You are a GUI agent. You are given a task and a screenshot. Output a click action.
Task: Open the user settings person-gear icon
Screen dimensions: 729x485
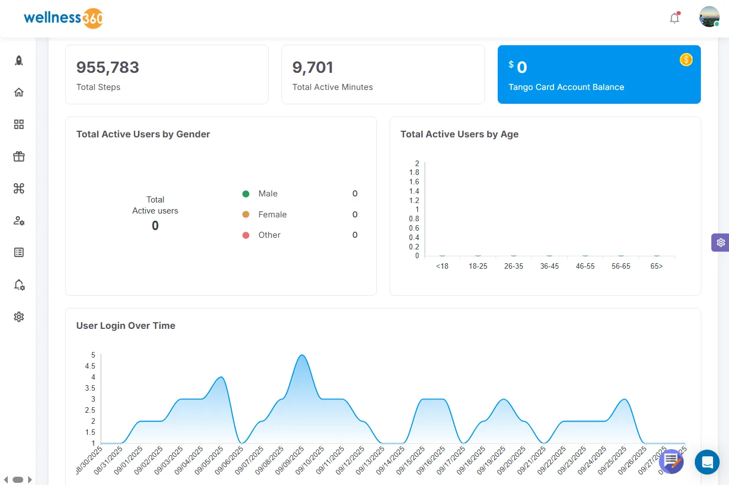coord(19,221)
